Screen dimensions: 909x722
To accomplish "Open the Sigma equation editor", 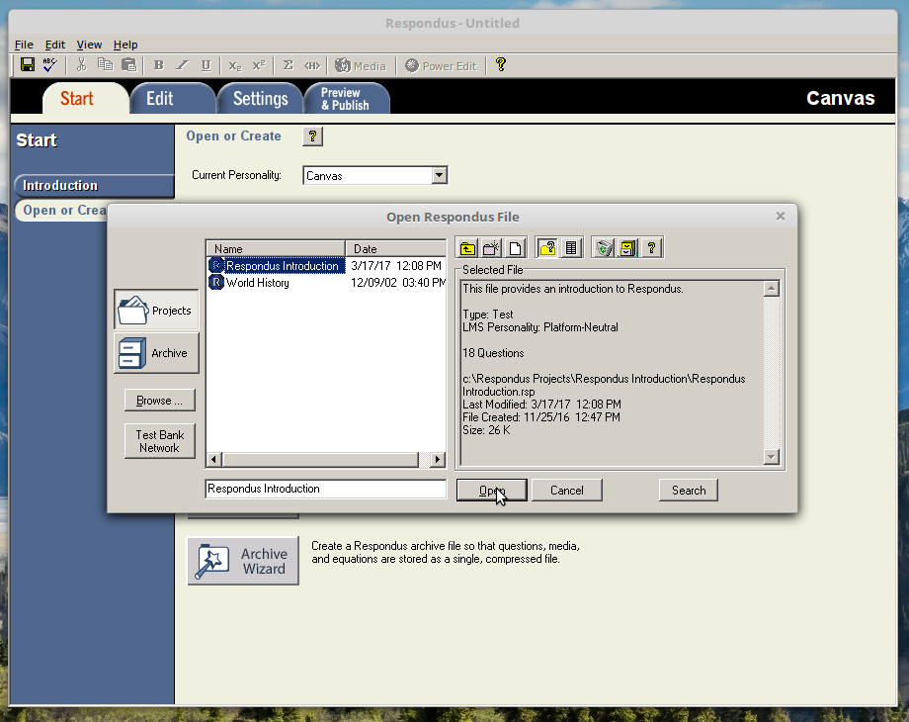I will [288, 65].
